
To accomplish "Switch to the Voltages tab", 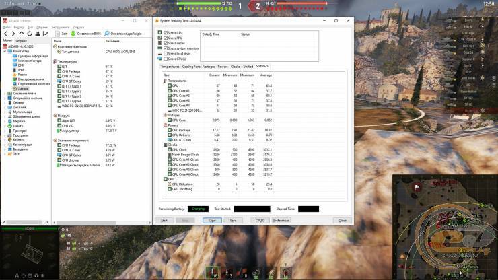I will [x=209, y=67].
